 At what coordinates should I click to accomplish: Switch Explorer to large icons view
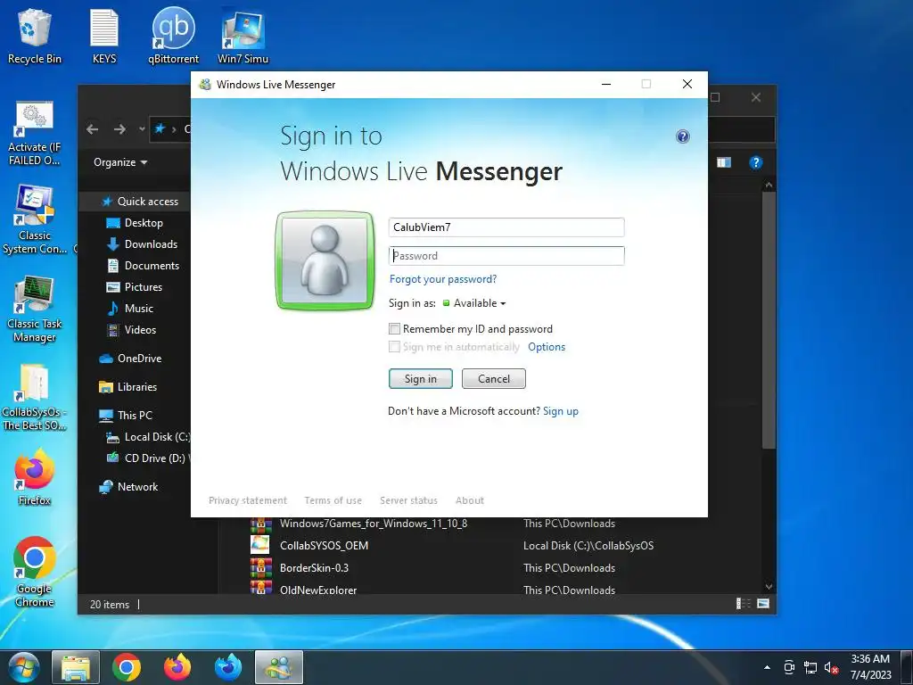[x=763, y=604]
